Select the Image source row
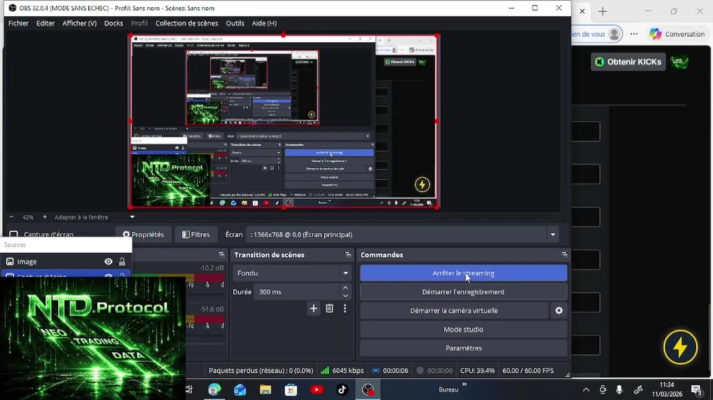Image resolution: width=713 pixels, height=400 pixels. [66, 262]
